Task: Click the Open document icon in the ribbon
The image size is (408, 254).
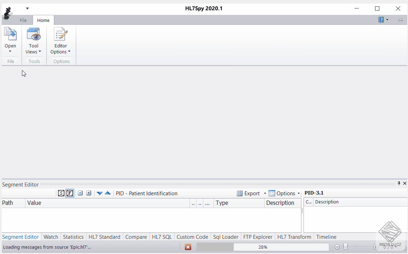Action: [10, 34]
